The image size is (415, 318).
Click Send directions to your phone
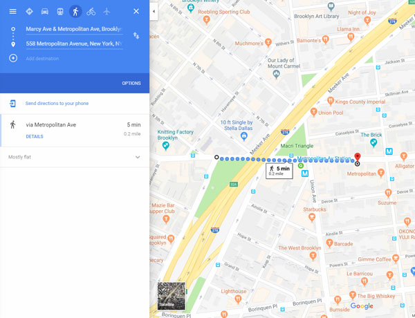57,103
